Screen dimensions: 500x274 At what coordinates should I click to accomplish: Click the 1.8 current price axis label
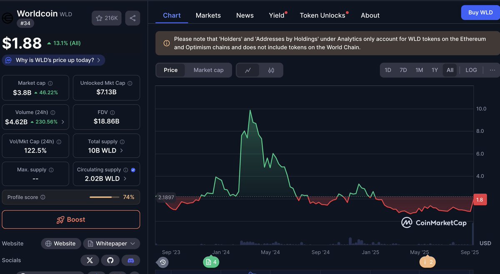point(480,200)
